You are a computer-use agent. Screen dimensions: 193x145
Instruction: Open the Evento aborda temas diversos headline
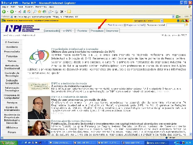[71, 121]
